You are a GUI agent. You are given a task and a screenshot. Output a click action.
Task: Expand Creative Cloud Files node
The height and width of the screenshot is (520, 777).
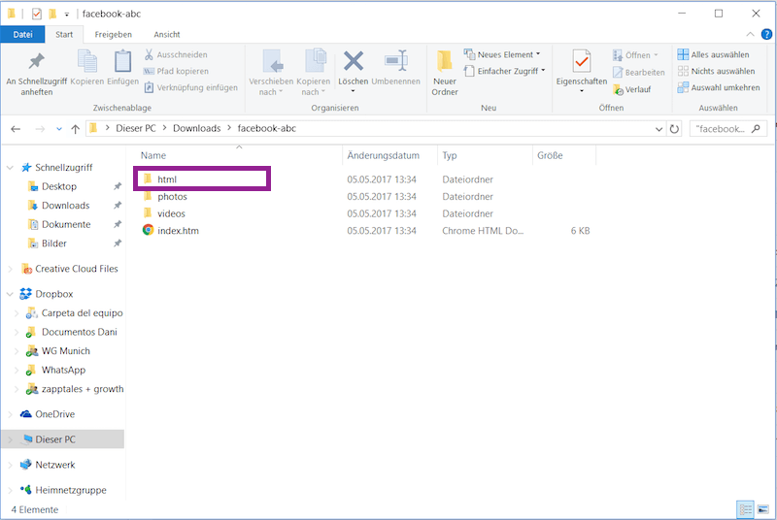tap(10, 269)
